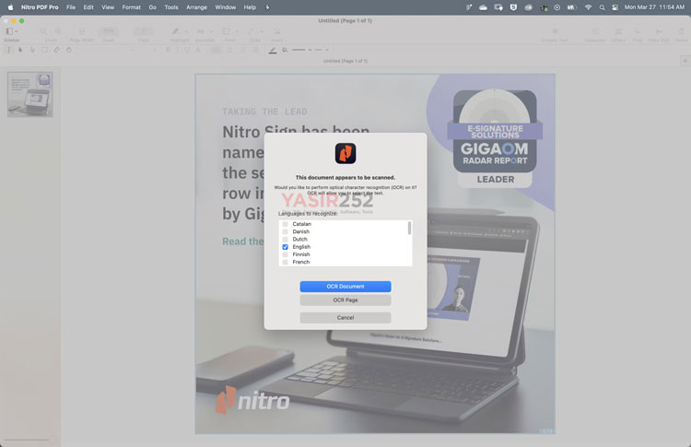691x447 pixels.
Task: Open the Format menu
Action: [132, 7]
